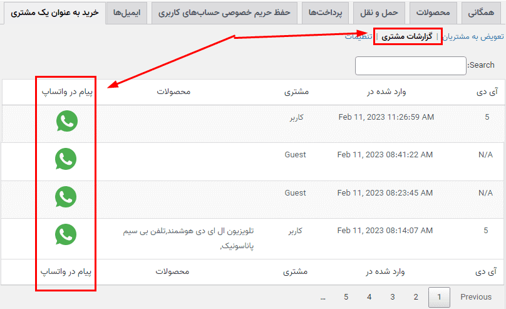This screenshot has width=506, height=309.
Task: Open the گزارشات مشتری link
Action: tap(406, 36)
